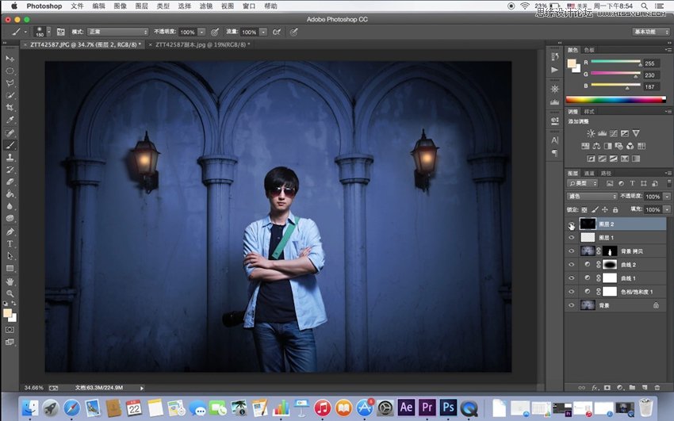
Task: Toggle visibility of 图层 1 layer
Action: tap(571, 238)
